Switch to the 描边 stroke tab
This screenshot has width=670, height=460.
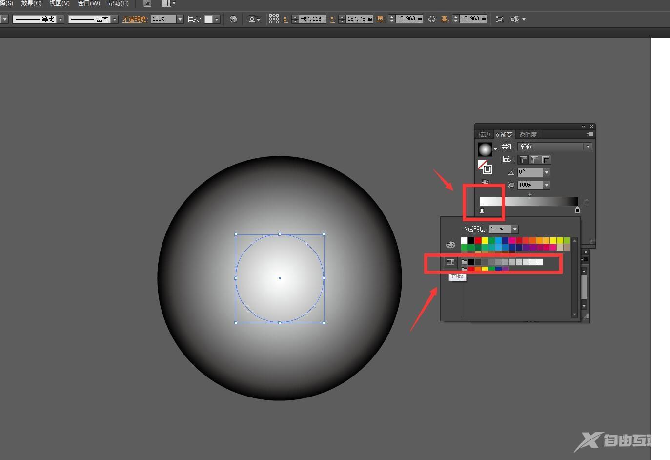point(485,135)
